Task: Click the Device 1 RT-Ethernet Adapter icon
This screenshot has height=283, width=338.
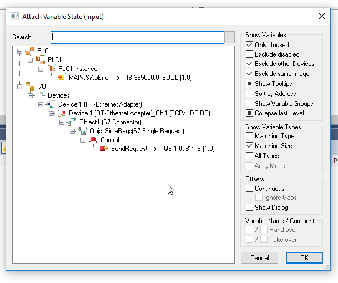Action: pyautogui.click(x=51, y=104)
